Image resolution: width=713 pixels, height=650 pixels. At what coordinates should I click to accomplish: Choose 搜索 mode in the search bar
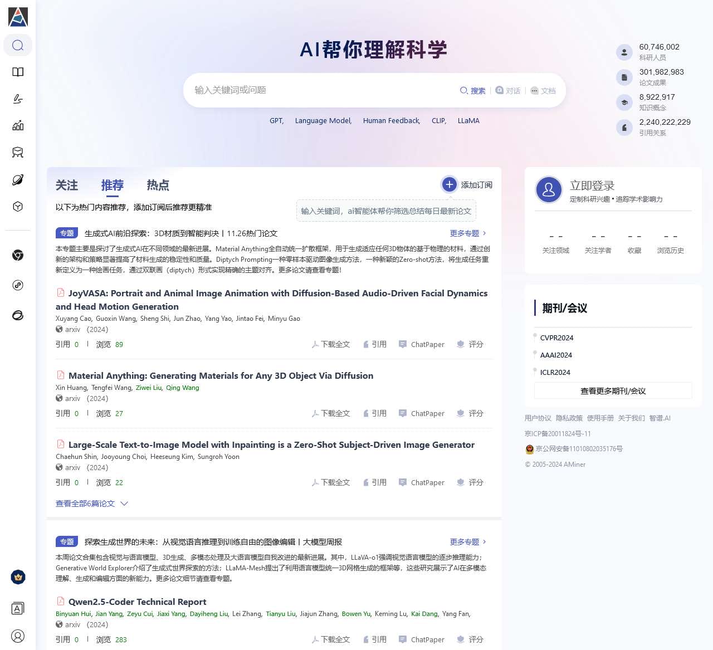pyautogui.click(x=472, y=91)
